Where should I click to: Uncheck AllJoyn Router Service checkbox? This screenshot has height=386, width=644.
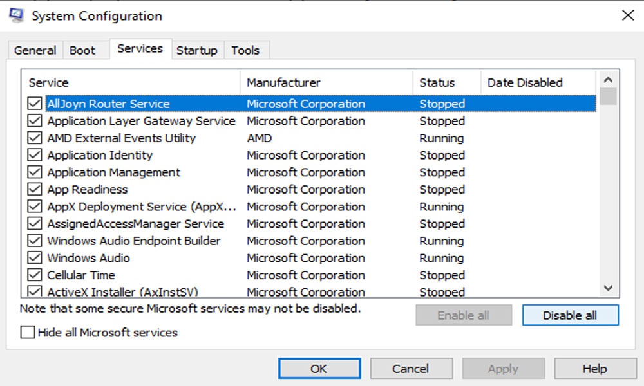coord(35,104)
